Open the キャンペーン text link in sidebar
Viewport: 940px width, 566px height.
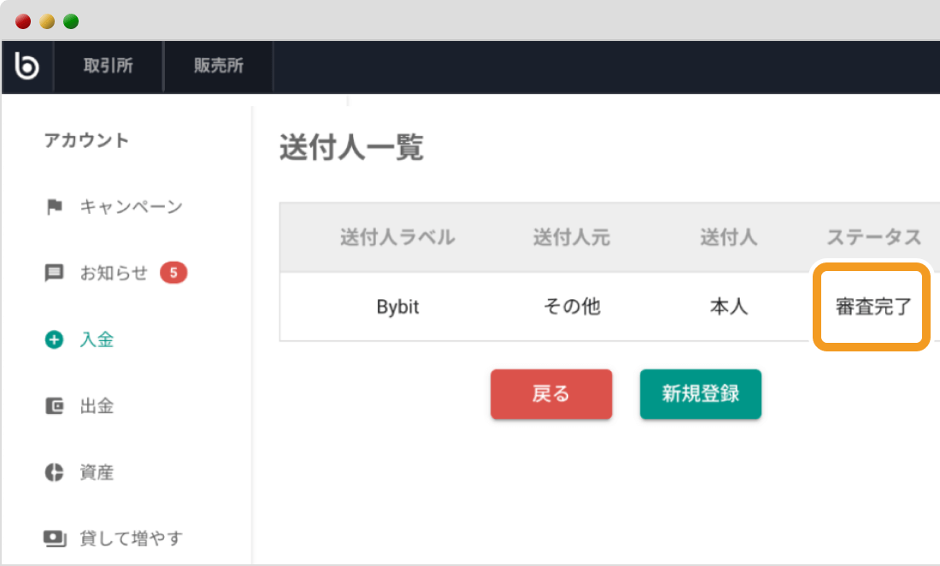click(x=131, y=207)
